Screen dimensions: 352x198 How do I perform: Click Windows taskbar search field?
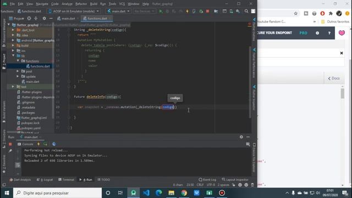[x=57, y=193]
